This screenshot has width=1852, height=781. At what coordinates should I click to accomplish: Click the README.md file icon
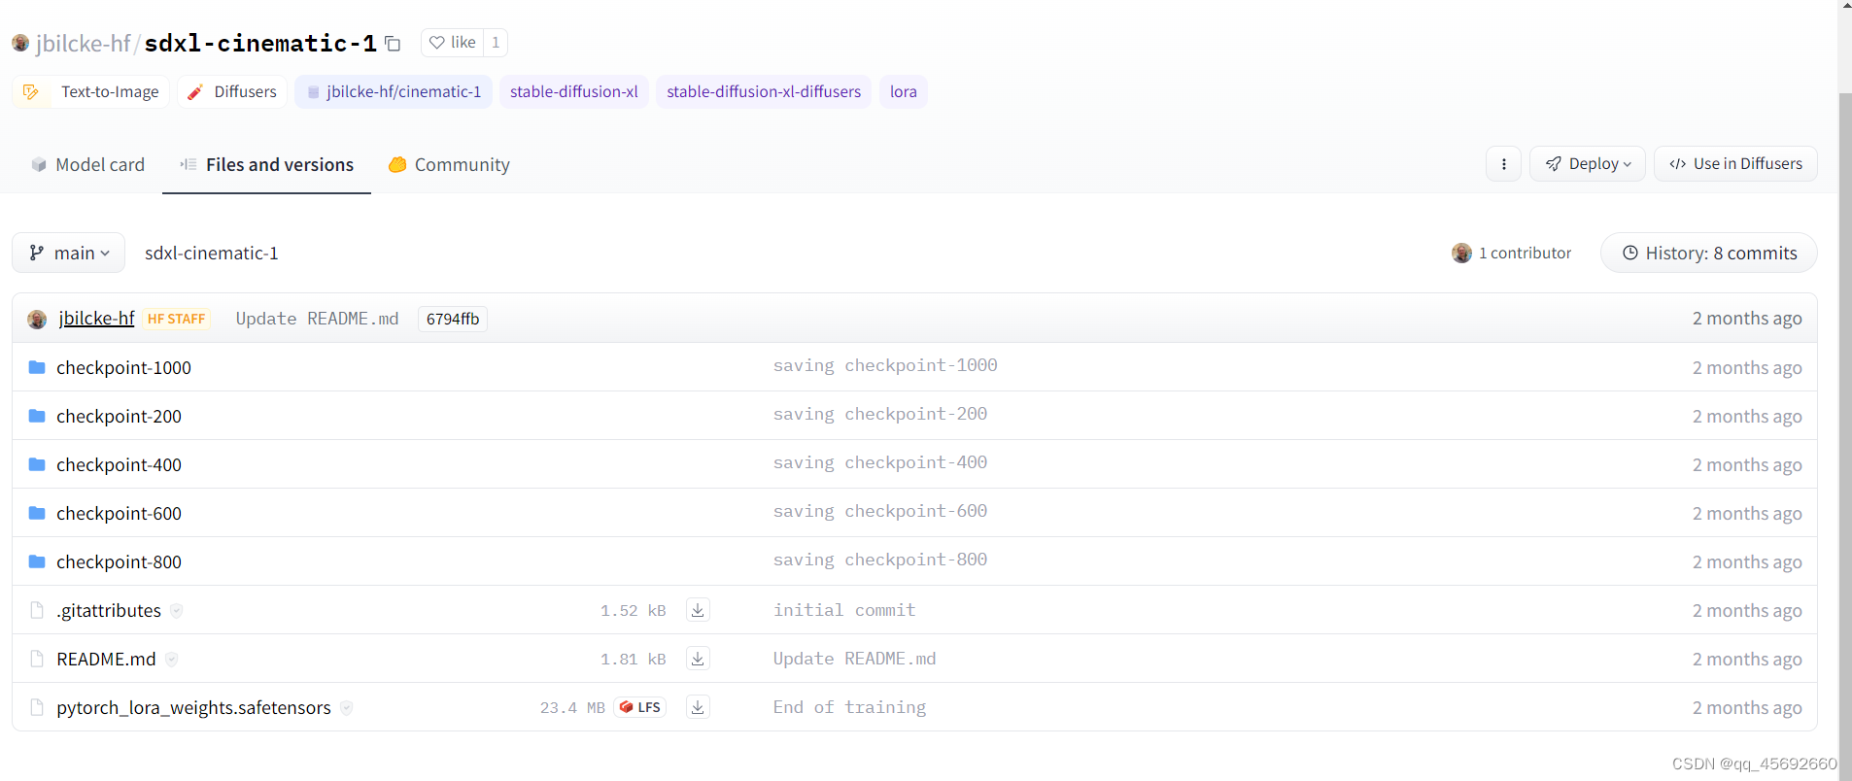pyautogui.click(x=37, y=659)
